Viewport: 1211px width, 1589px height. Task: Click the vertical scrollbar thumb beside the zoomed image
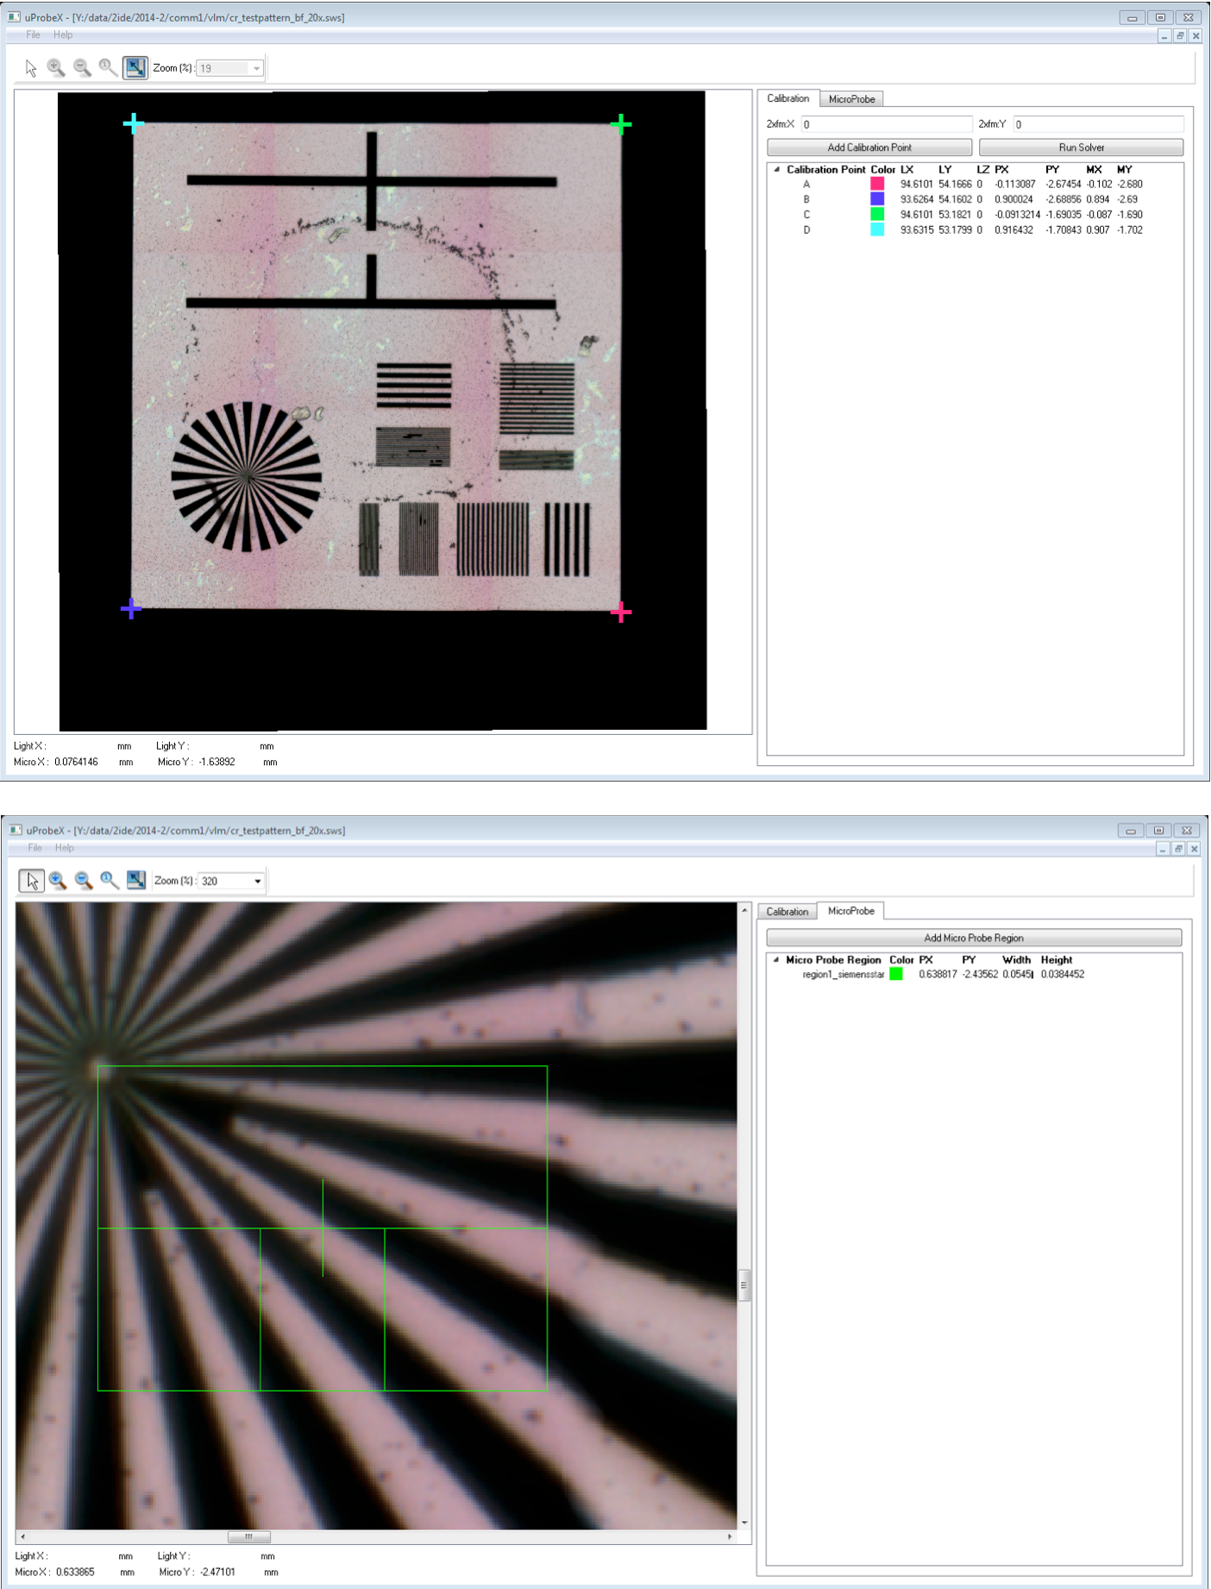tap(744, 1285)
